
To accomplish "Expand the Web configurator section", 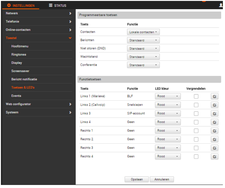I will (39, 105).
